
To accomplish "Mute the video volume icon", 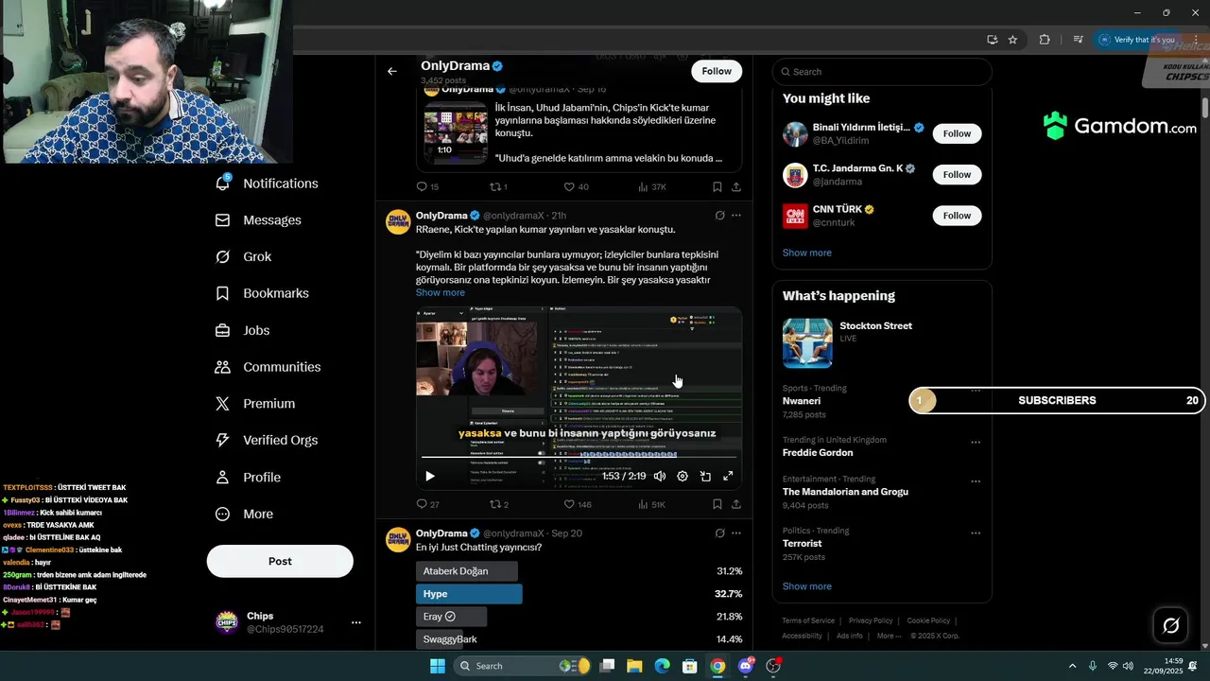I will (x=660, y=477).
